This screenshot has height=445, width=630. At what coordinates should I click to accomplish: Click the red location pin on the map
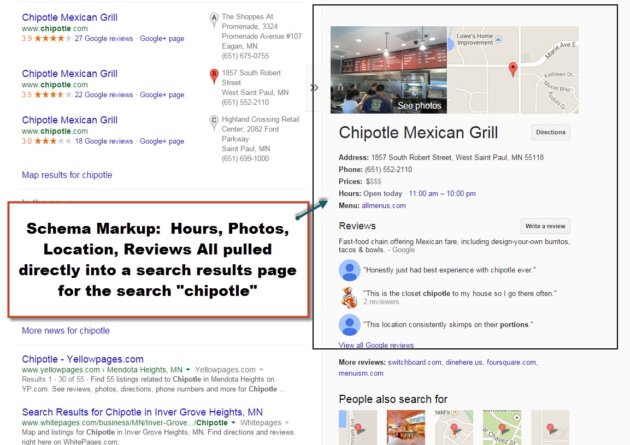pyautogui.click(x=513, y=69)
